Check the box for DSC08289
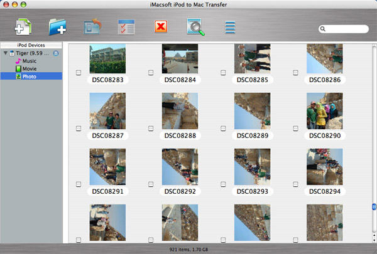 tap(223, 129)
